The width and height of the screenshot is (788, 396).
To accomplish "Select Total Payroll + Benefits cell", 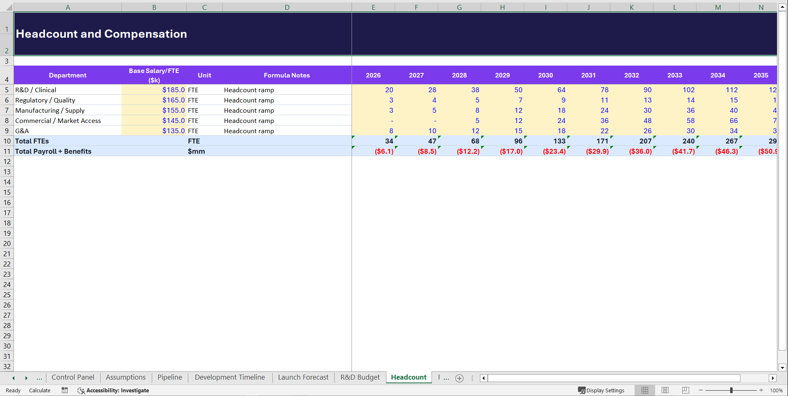I will coord(68,151).
